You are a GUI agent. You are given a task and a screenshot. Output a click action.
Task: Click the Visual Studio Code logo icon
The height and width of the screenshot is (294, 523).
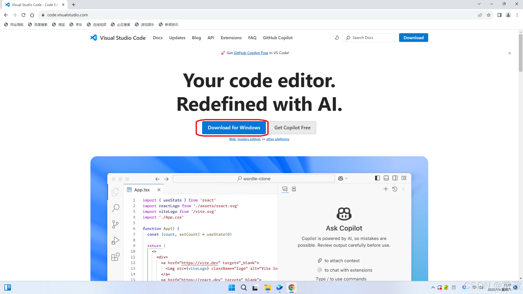[94, 38]
